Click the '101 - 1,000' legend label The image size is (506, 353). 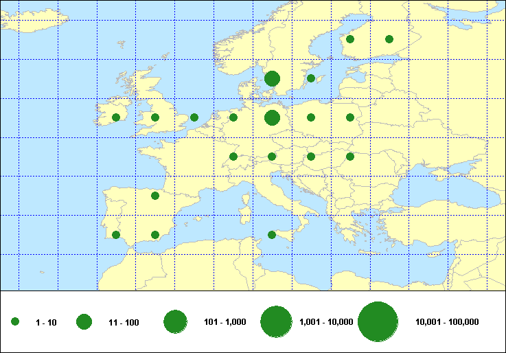click(227, 322)
